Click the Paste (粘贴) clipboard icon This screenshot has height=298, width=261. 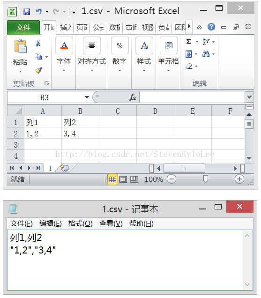pos(20,46)
